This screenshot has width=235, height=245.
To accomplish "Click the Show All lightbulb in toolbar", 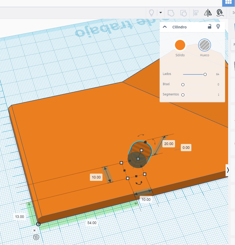I will click(151, 13).
